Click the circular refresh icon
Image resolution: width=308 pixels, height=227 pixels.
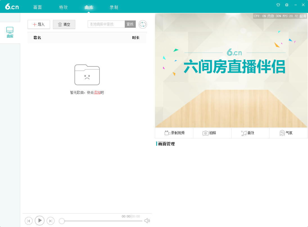[x=143, y=24]
